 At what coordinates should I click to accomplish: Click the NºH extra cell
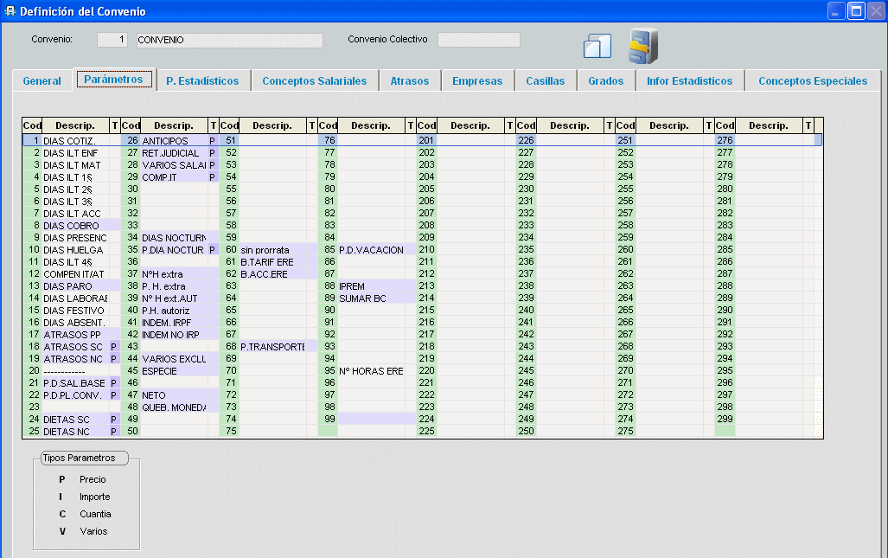click(x=174, y=274)
